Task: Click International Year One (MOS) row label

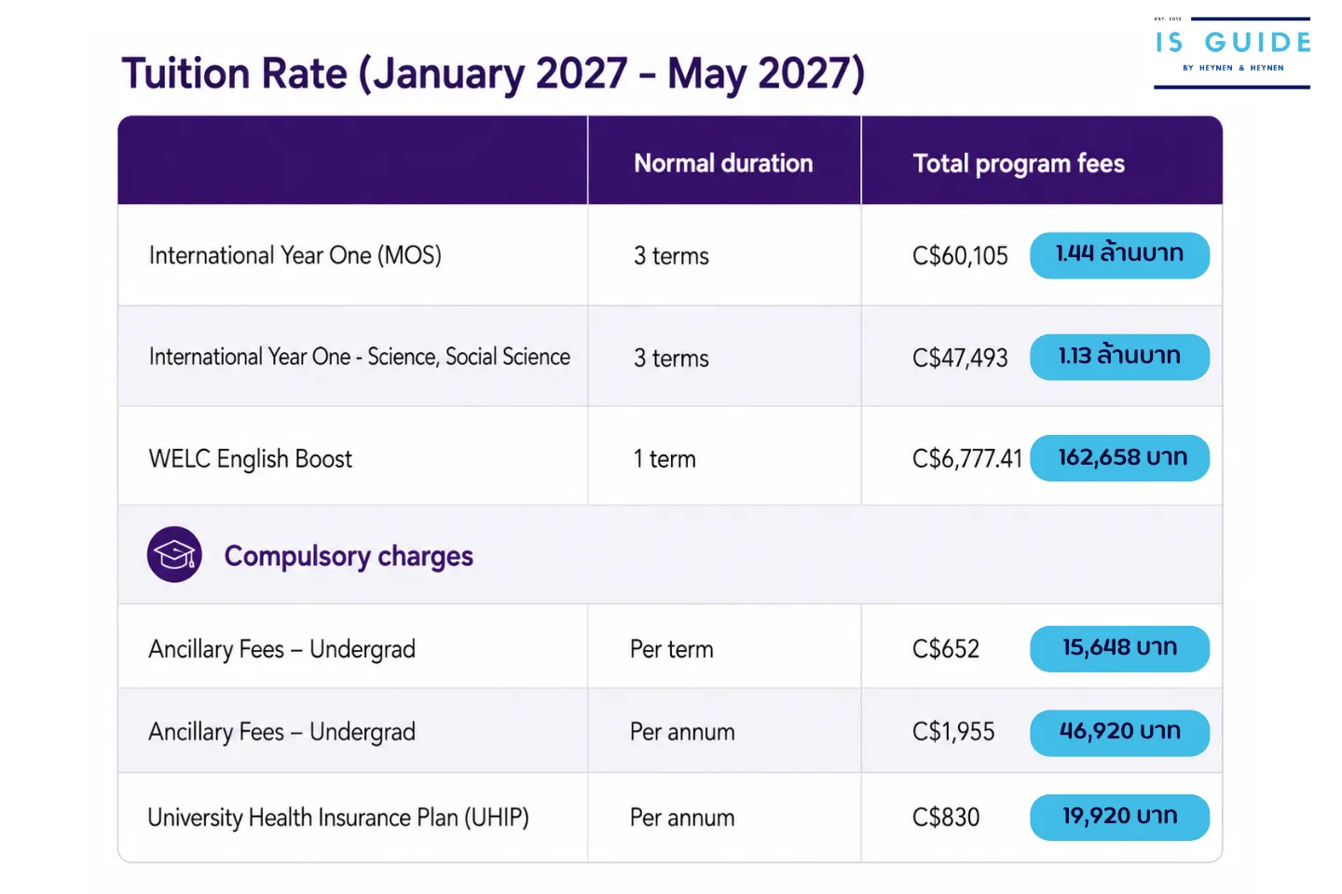Action: point(295,255)
